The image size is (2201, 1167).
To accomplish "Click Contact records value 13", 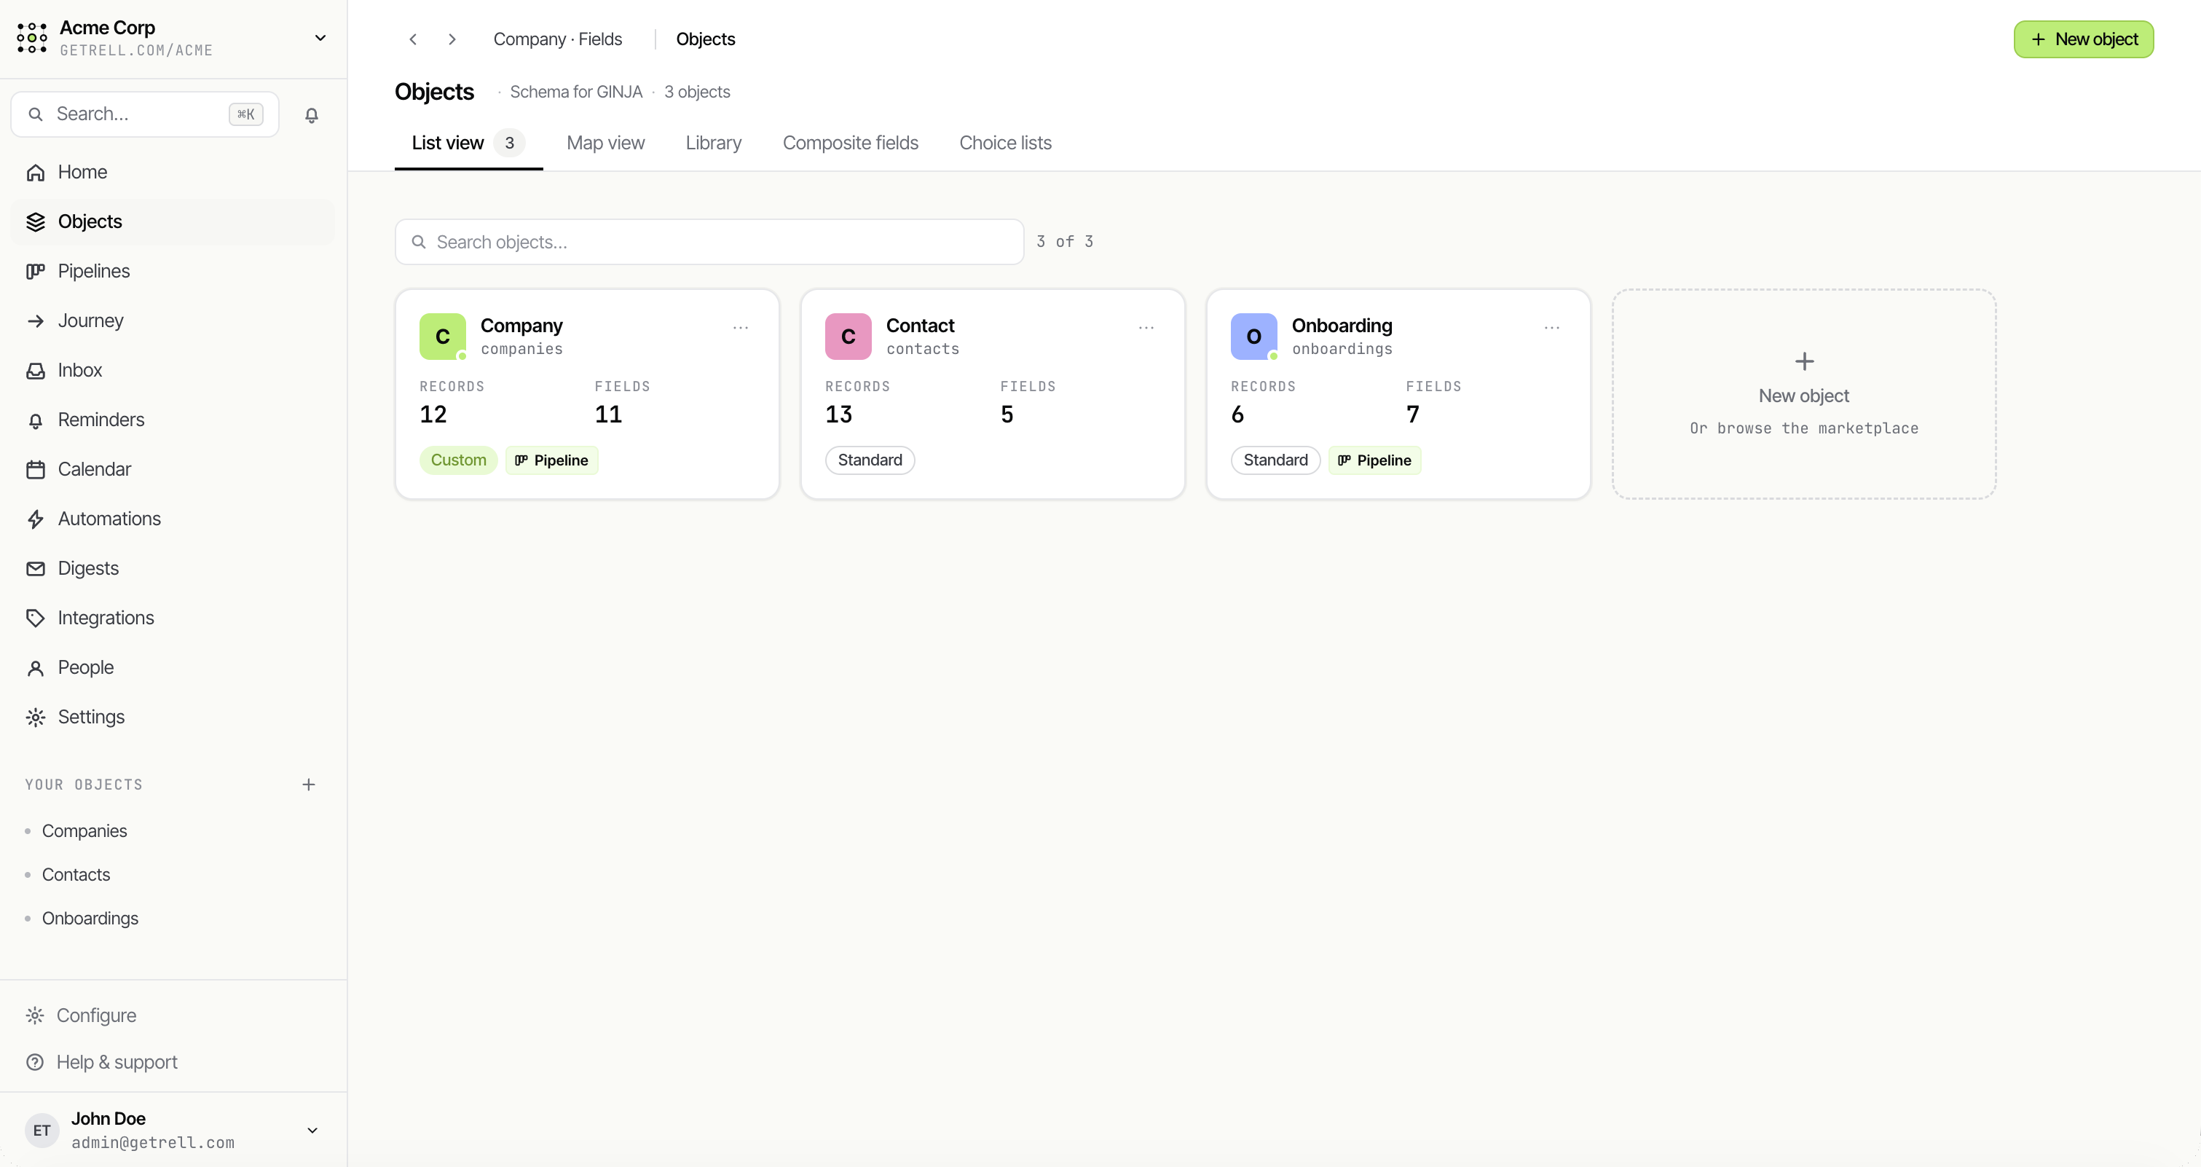I will (x=838, y=414).
